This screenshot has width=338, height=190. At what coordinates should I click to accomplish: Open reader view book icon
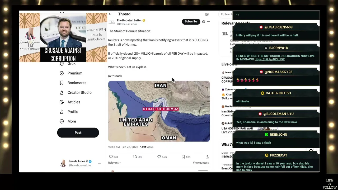point(207,14)
